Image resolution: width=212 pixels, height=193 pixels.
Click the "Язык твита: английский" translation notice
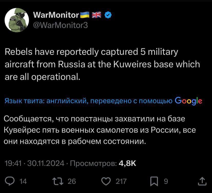(x=46, y=101)
